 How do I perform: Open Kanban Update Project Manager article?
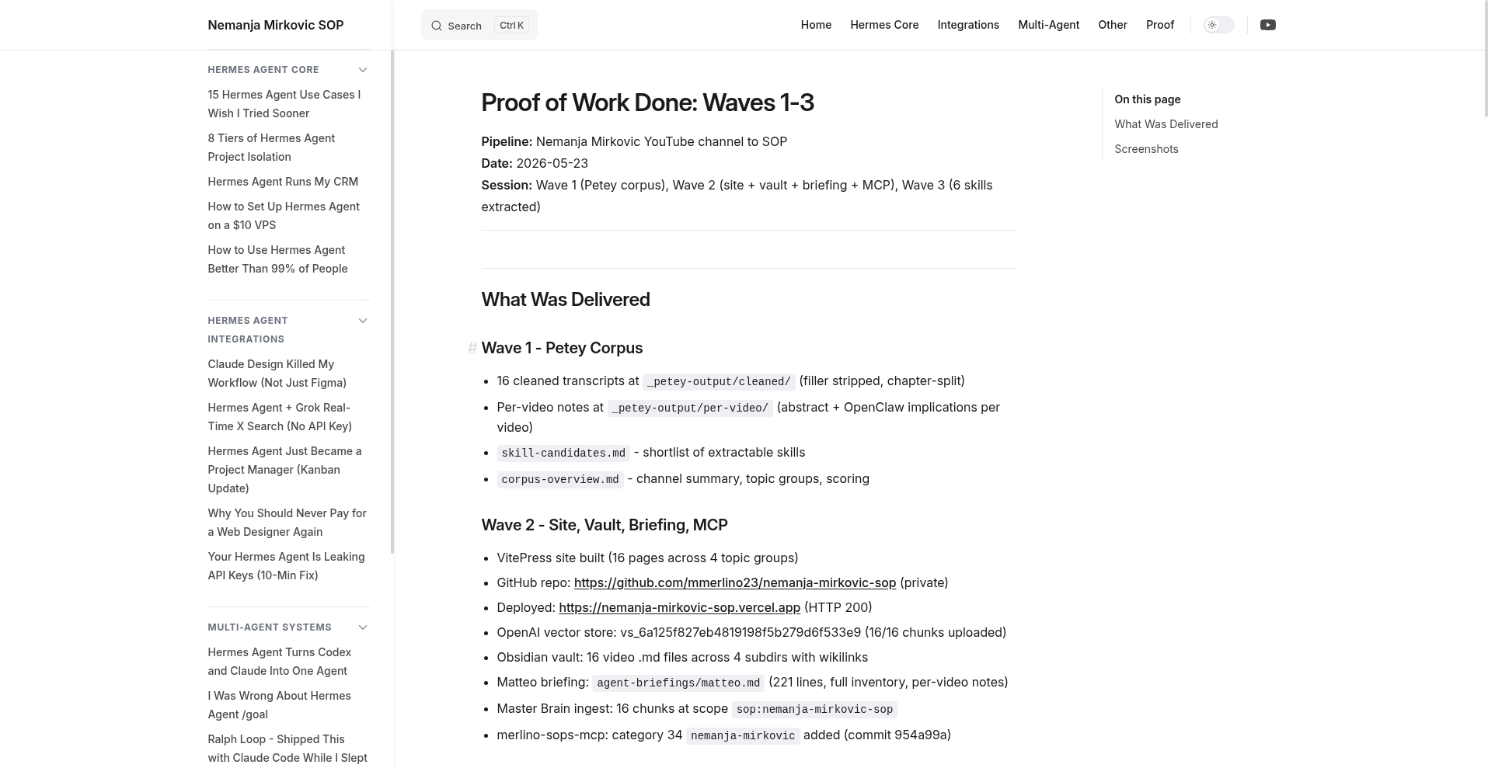284,470
